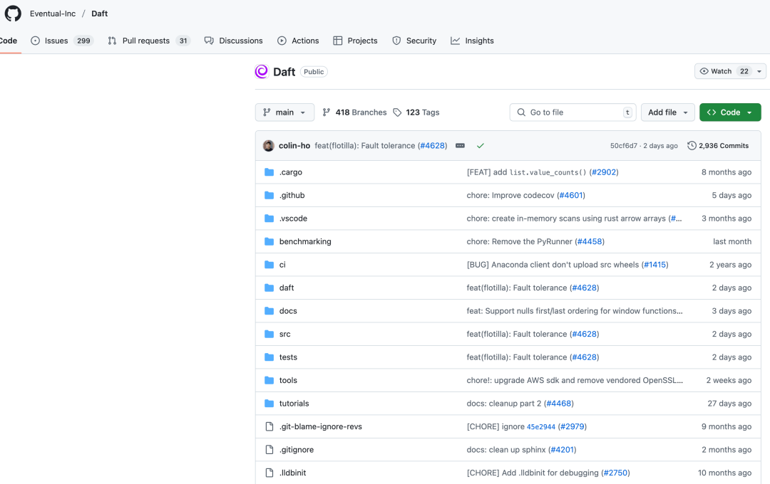Open the Security tab
Image resolution: width=770 pixels, height=484 pixels.
(x=414, y=41)
